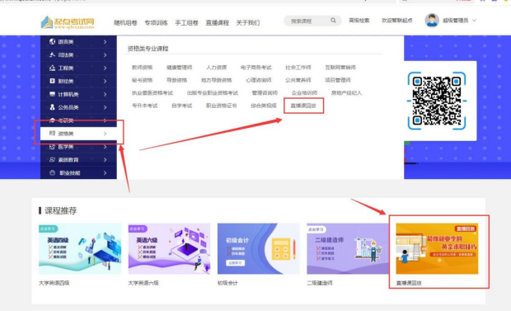This screenshot has height=311, width=511.
Task: Open the 人力资源 course link
Action: coord(217,67)
